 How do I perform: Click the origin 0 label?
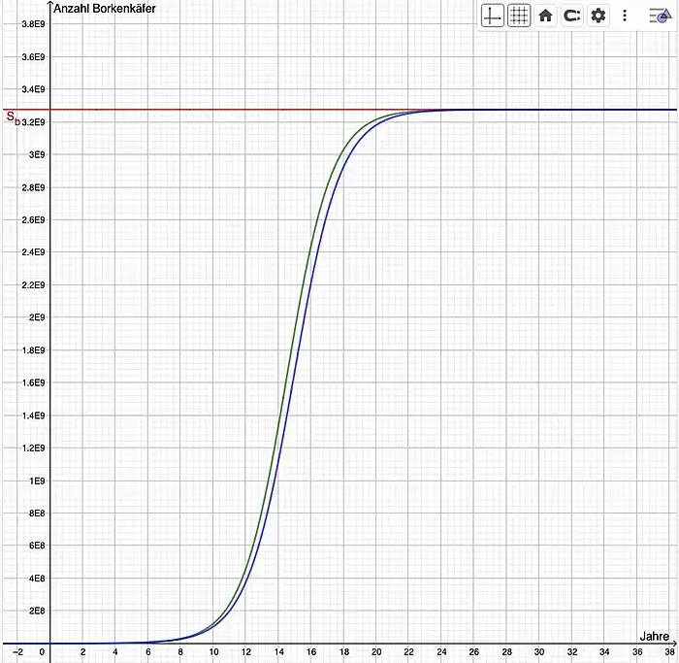coord(43,652)
